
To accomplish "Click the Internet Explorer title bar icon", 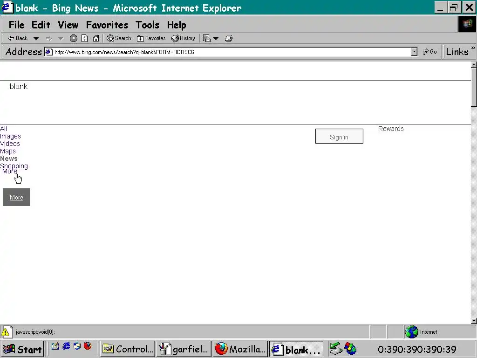I will click(x=7, y=7).
